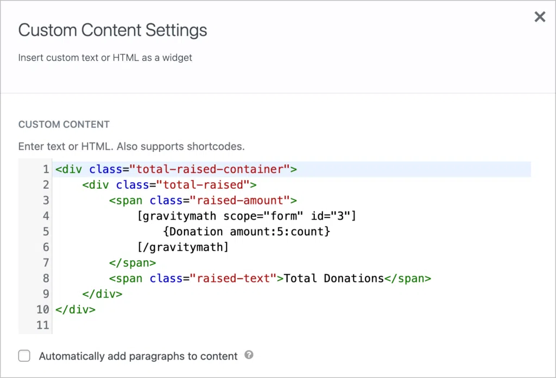Screen dimensions: 556x378
Task: Click the closing </div> on line 9
Action: (x=102, y=294)
